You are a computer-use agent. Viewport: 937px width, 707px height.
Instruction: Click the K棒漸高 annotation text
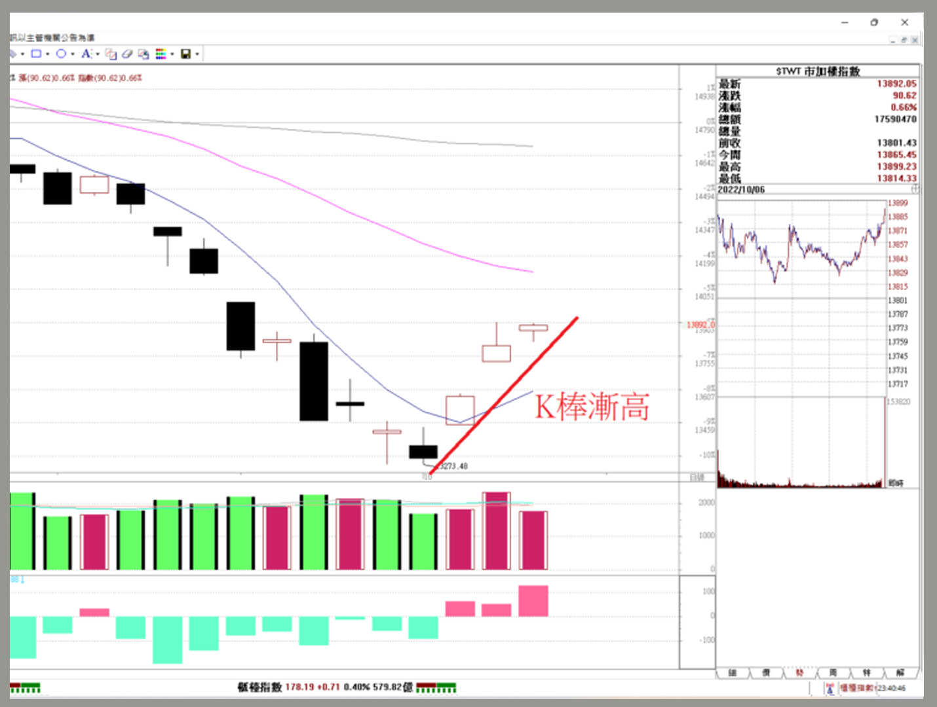592,407
